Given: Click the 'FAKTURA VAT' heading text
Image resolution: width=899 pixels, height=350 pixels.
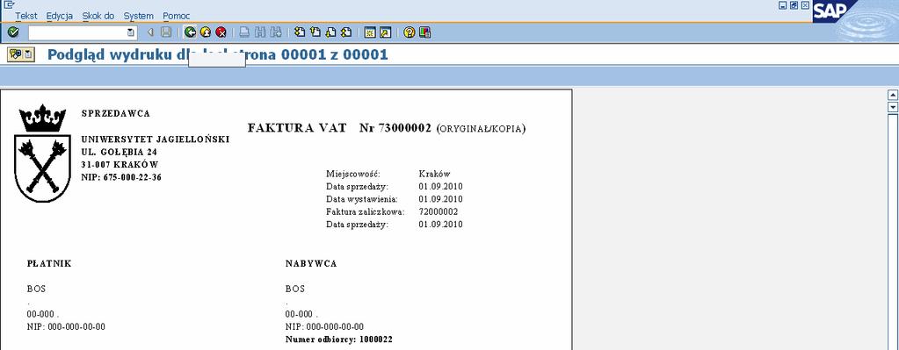Looking at the screenshot, I should tap(297, 128).
